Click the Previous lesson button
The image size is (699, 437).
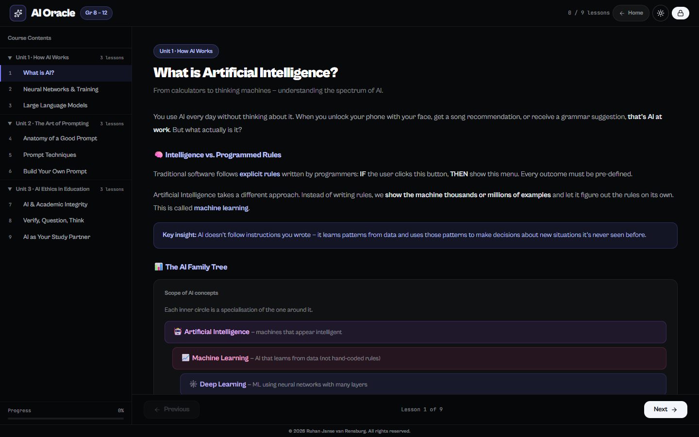tap(172, 409)
